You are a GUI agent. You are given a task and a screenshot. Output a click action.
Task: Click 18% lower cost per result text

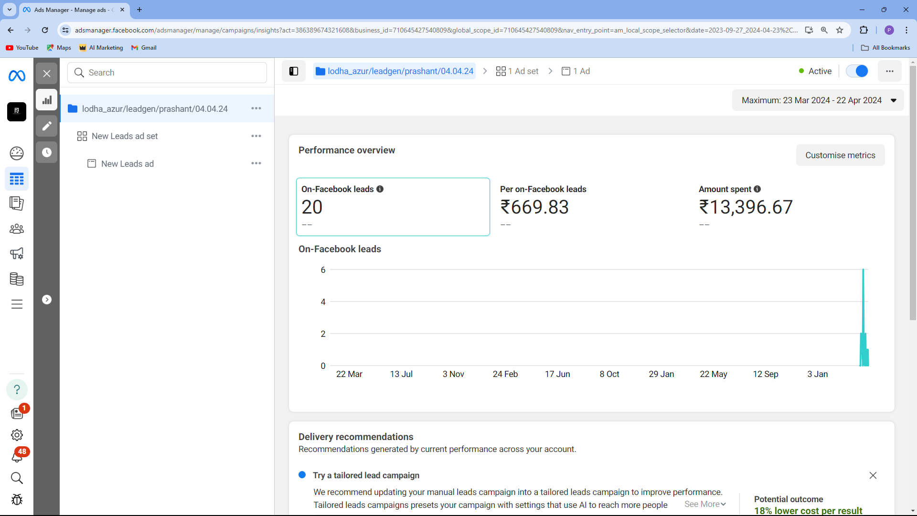[x=808, y=510]
